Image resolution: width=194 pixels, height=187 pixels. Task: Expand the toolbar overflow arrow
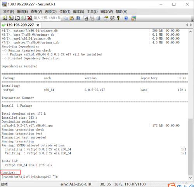(192, 20)
